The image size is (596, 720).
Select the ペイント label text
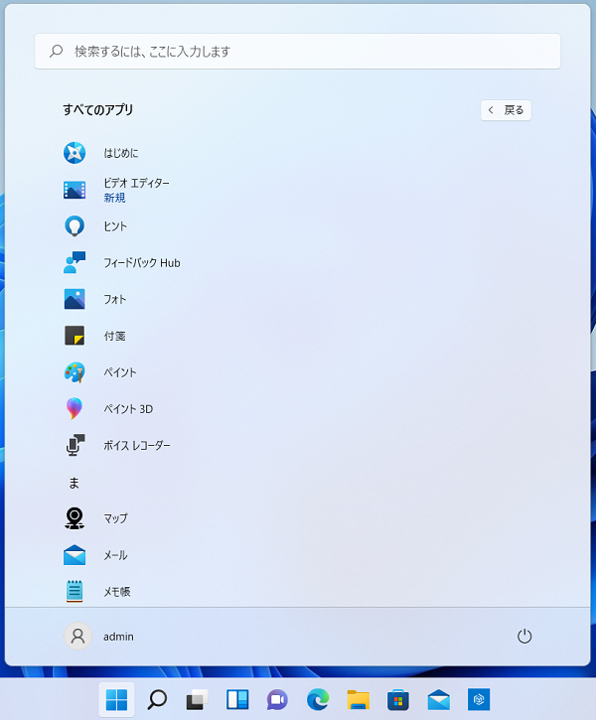coord(120,372)
